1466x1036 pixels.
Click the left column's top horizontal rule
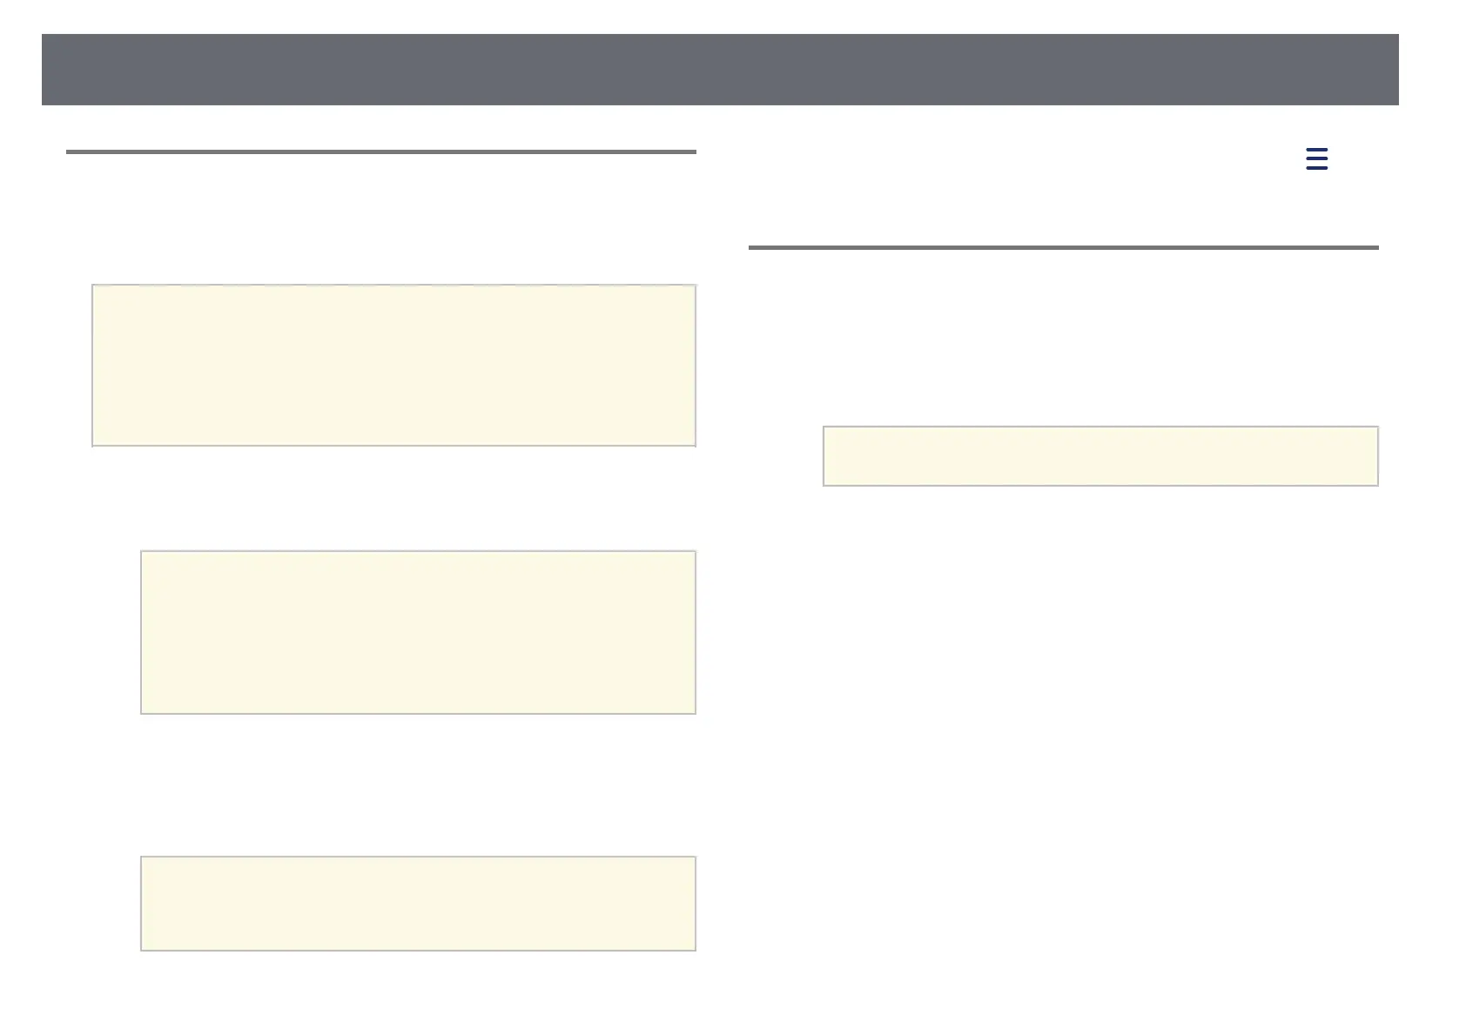(x=381, y=151)
